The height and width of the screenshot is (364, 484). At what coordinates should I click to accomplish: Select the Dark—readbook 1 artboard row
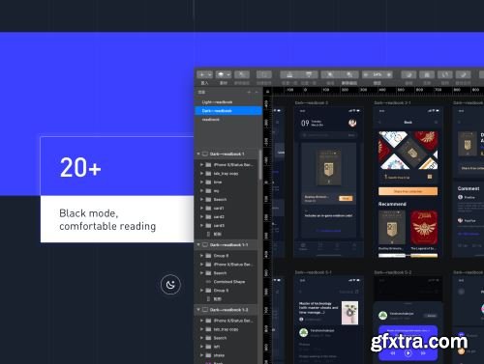227,154
